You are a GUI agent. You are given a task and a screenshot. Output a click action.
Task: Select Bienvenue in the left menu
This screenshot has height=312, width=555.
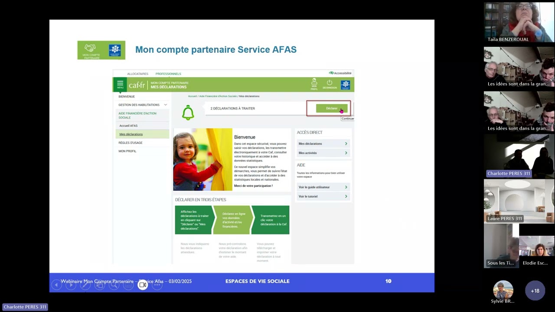click(x=127, y=97)
